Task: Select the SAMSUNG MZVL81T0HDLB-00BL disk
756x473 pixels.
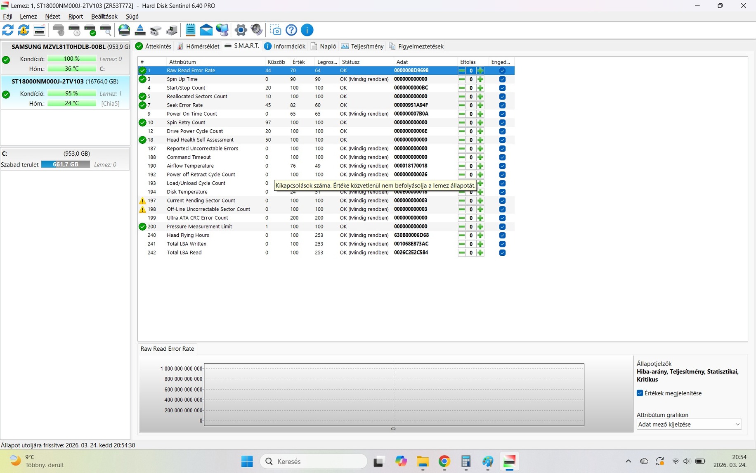Action: (65, 58)
